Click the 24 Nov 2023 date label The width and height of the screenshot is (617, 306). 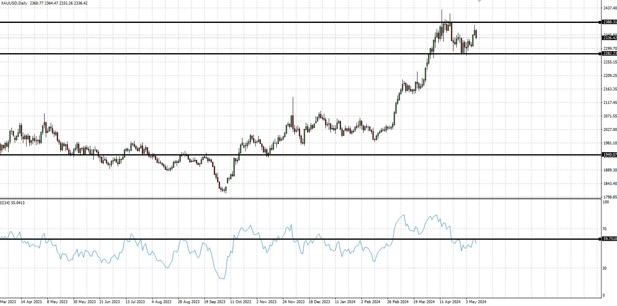(294, 302)
